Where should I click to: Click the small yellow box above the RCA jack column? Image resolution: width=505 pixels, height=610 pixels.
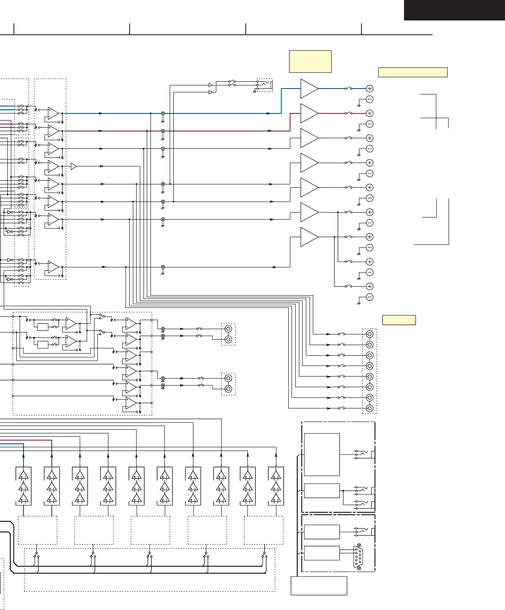click(x=399, y=320)
